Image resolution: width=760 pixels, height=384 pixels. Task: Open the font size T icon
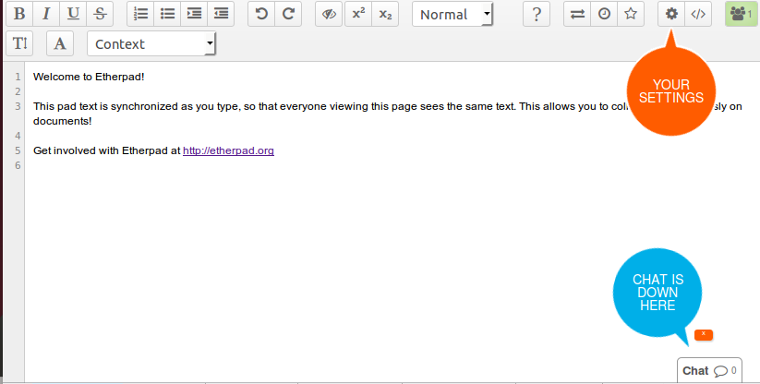(19, 43)
